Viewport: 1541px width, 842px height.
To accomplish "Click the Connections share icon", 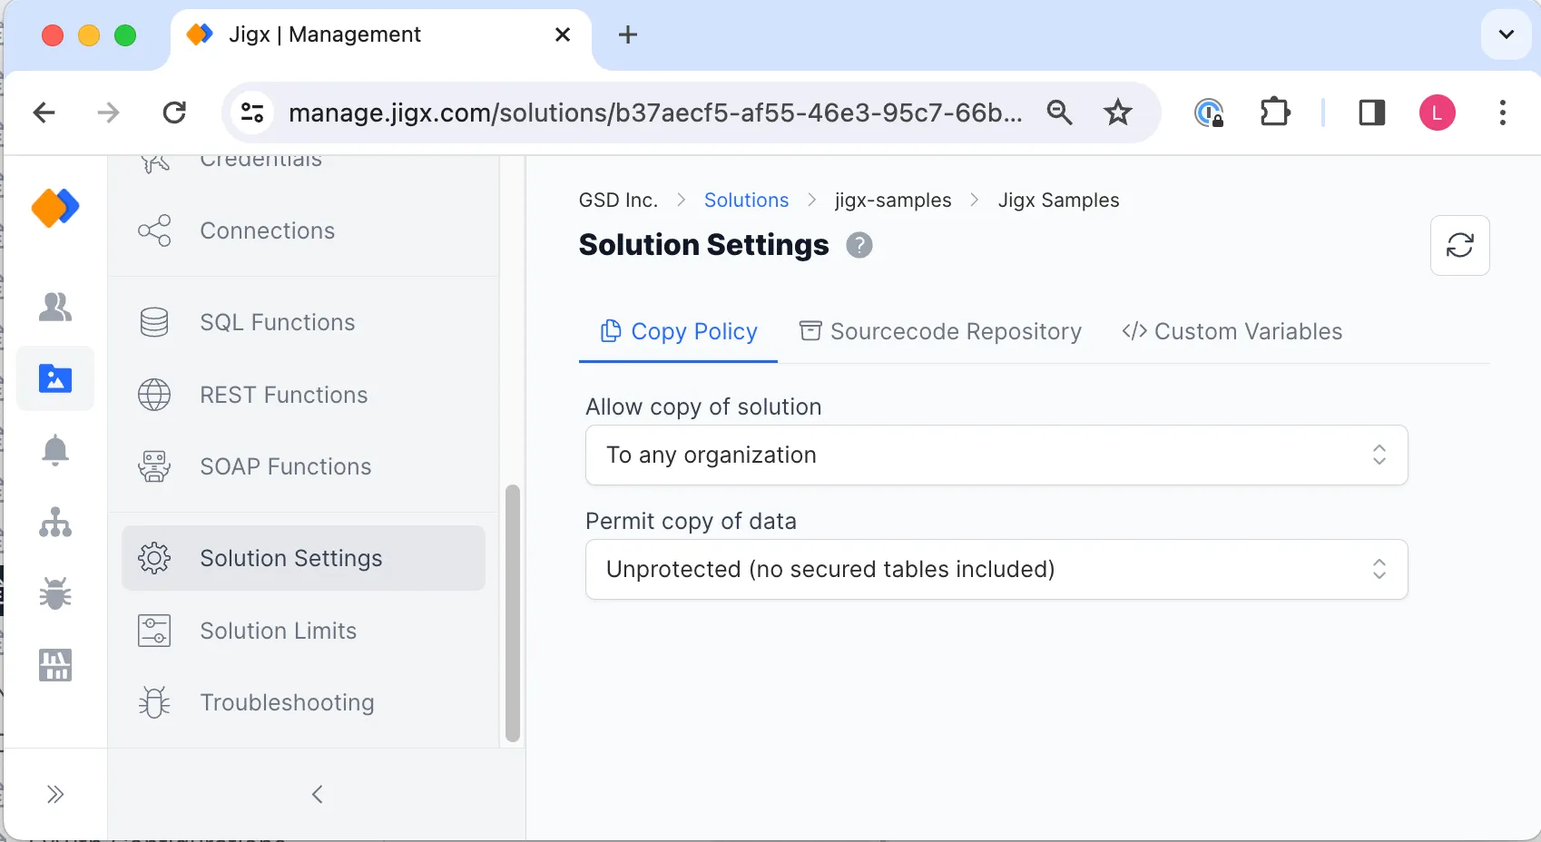I will [x=154, y=230].
